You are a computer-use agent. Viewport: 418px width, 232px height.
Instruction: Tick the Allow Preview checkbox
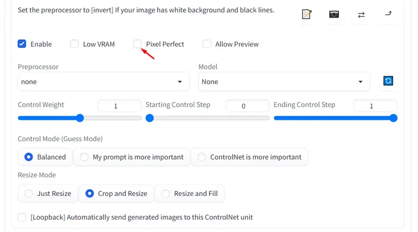coord(207,44)
